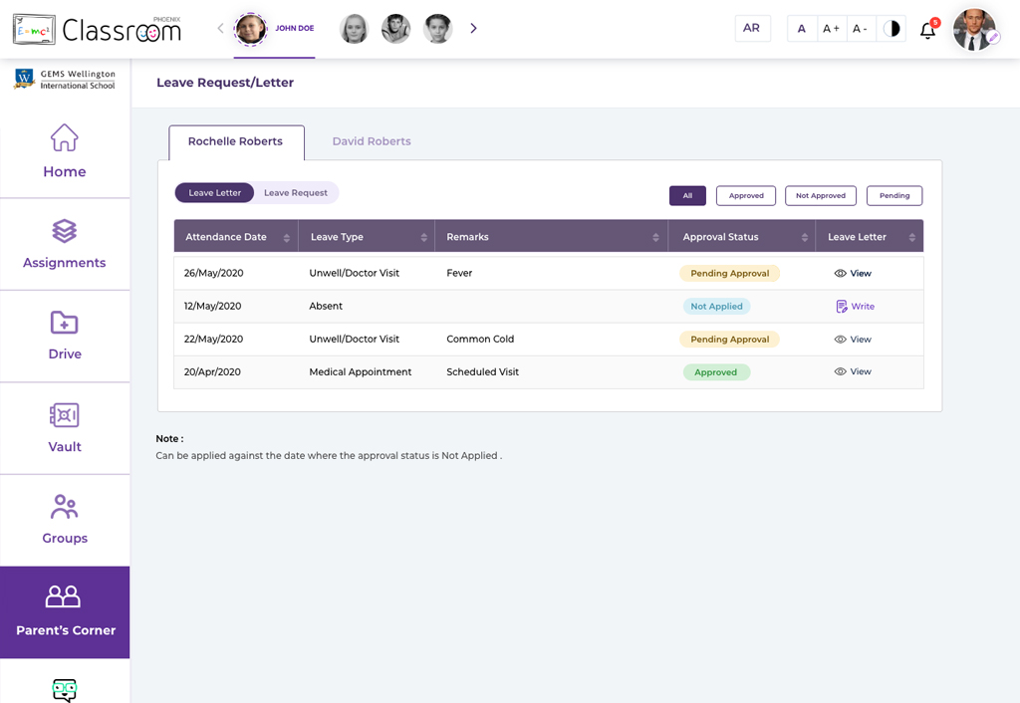This screenshot has height=703, width=1020.
Task: Decrease font size with A-
Action: pos(860,29)
